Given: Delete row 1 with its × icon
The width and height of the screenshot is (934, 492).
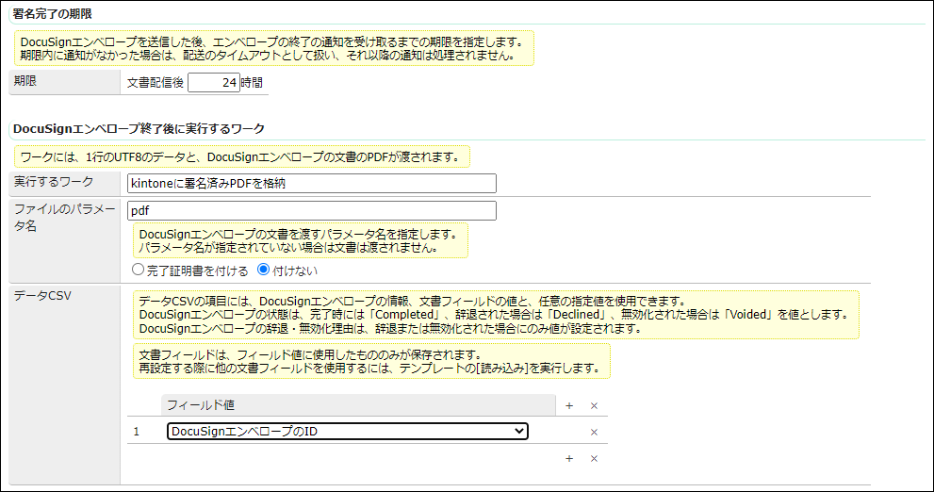Looking at the screenshot, I should point(594,432).
